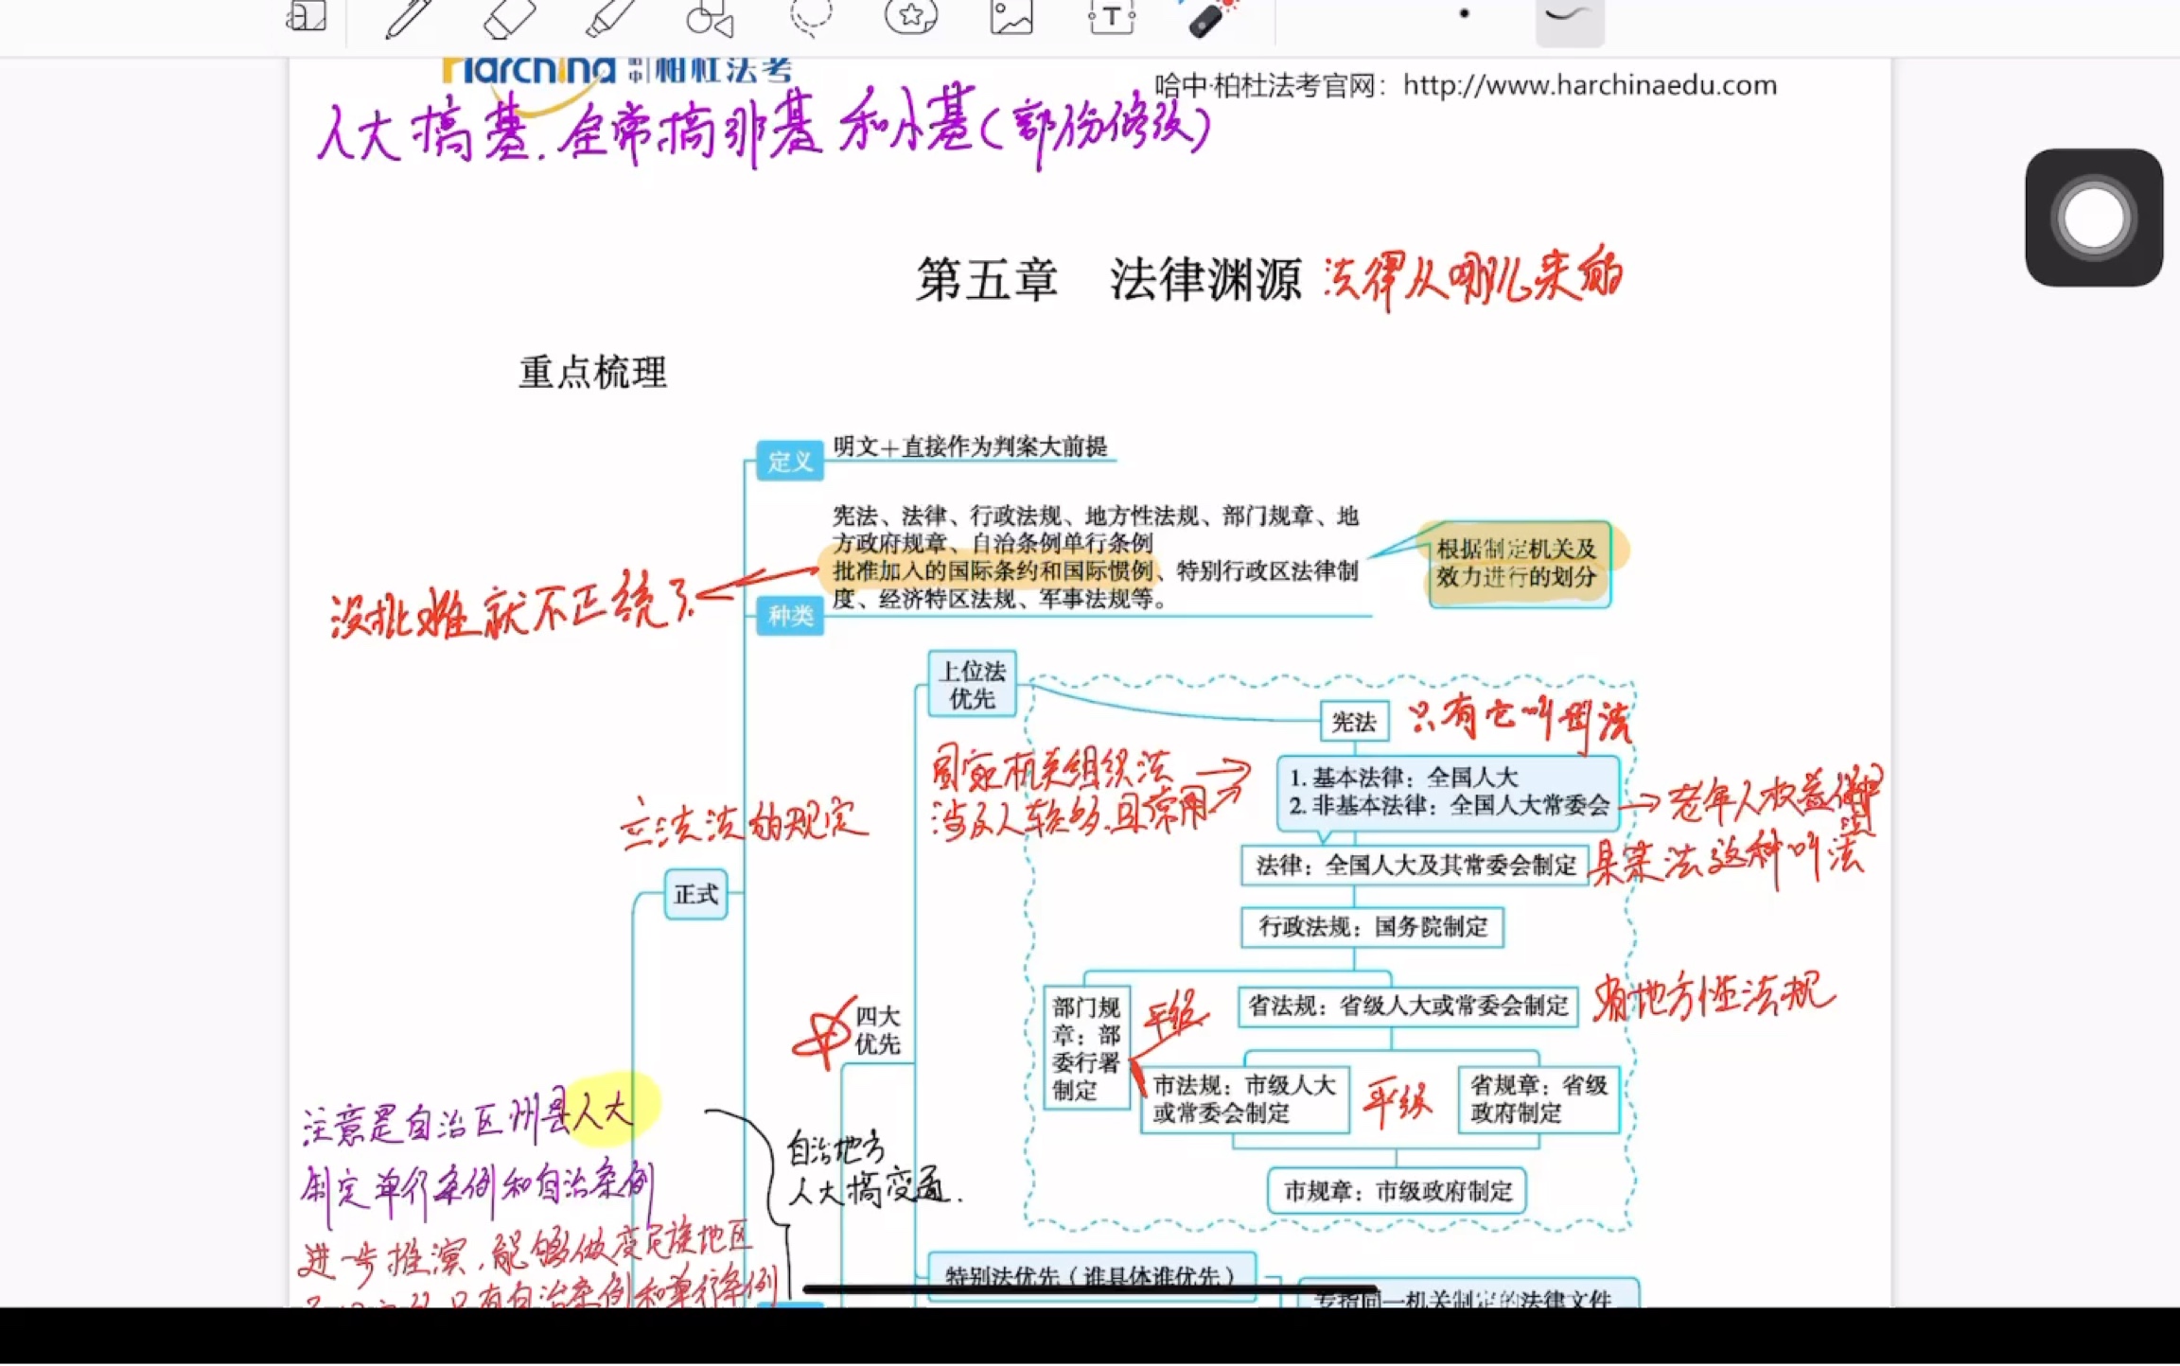
Task: Click 省法规：省级人大或常委会制定 box
Action: 1407,1007
